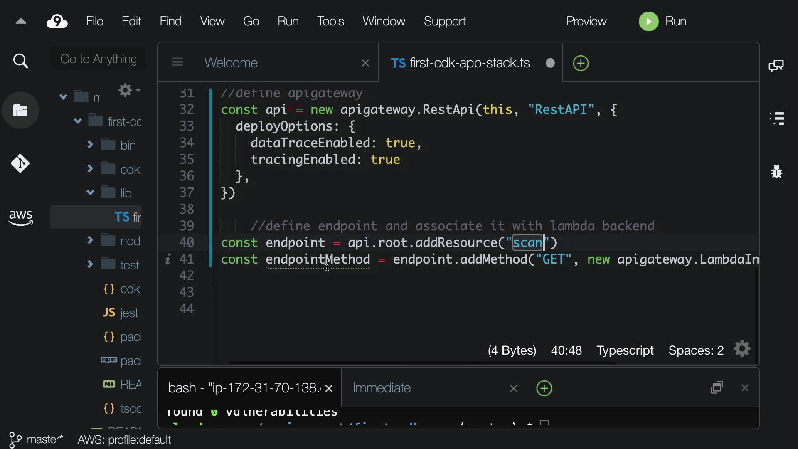Open editor settings gear in status bar
Screen dimensions: 798x449
742,349
